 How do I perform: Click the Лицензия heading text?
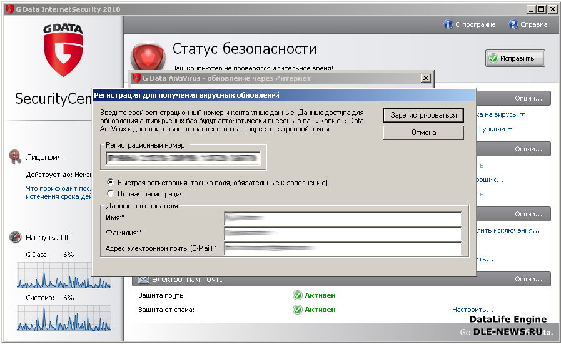44,158
